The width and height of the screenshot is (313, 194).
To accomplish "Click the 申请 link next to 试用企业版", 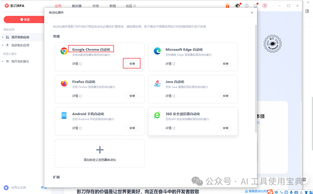I will point(43,187).
